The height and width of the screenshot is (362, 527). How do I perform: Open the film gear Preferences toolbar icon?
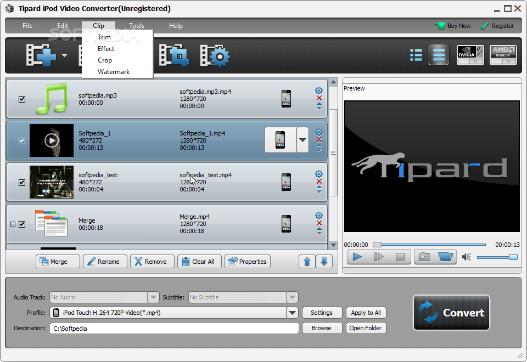[x=215, y=55]
